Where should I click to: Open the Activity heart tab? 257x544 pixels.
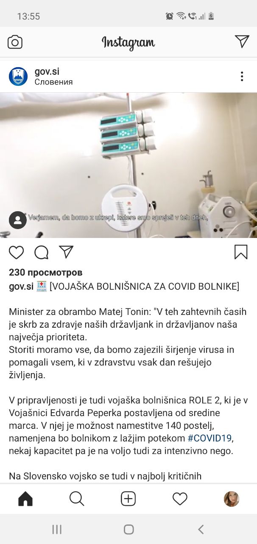point(180,499)
